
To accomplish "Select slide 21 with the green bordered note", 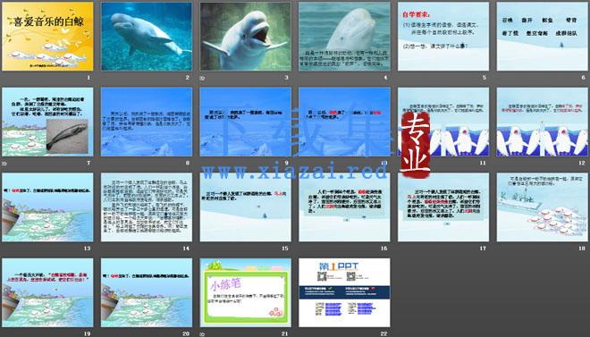I will click(245, 292).
